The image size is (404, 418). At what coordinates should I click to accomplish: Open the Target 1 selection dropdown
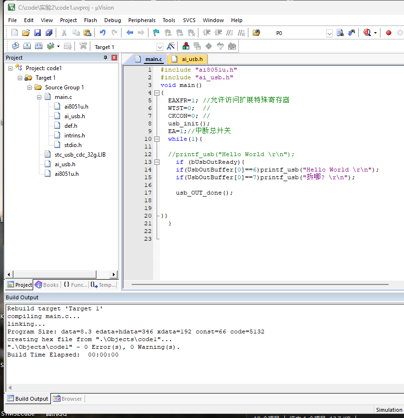(x=159, y=47)
